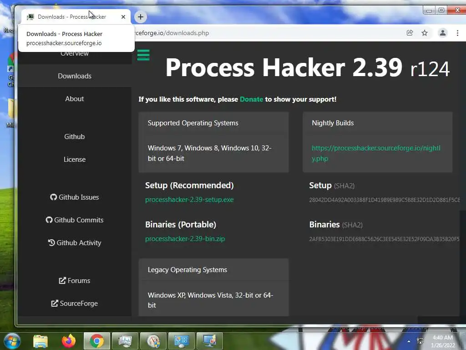
Task: Go to Overview in the sidebar
Action: [x=74, y=54]
